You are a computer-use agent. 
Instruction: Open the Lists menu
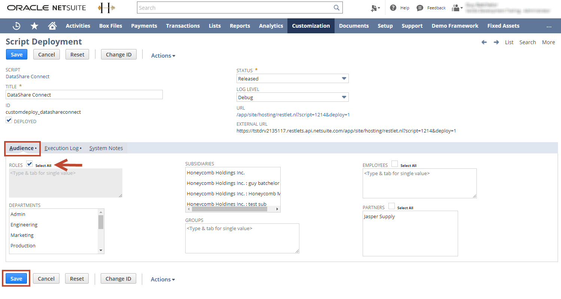215,26
